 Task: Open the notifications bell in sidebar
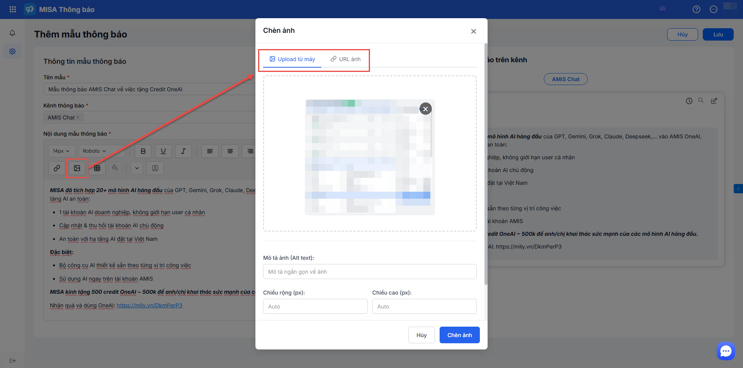point(12,33)
